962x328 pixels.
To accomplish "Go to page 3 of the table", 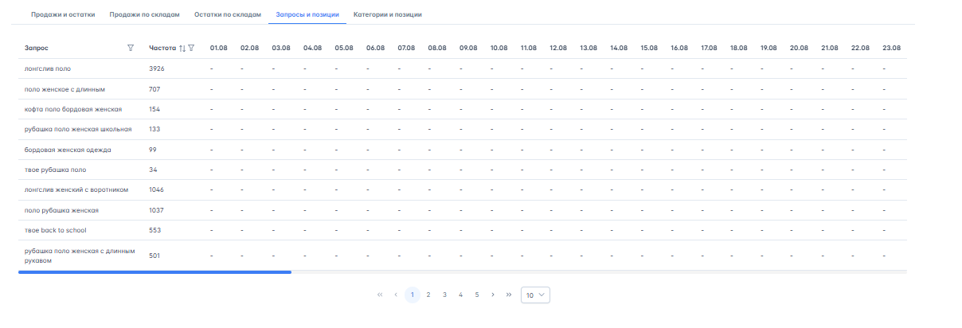I will pyautogui.click(x=444, y=295).
